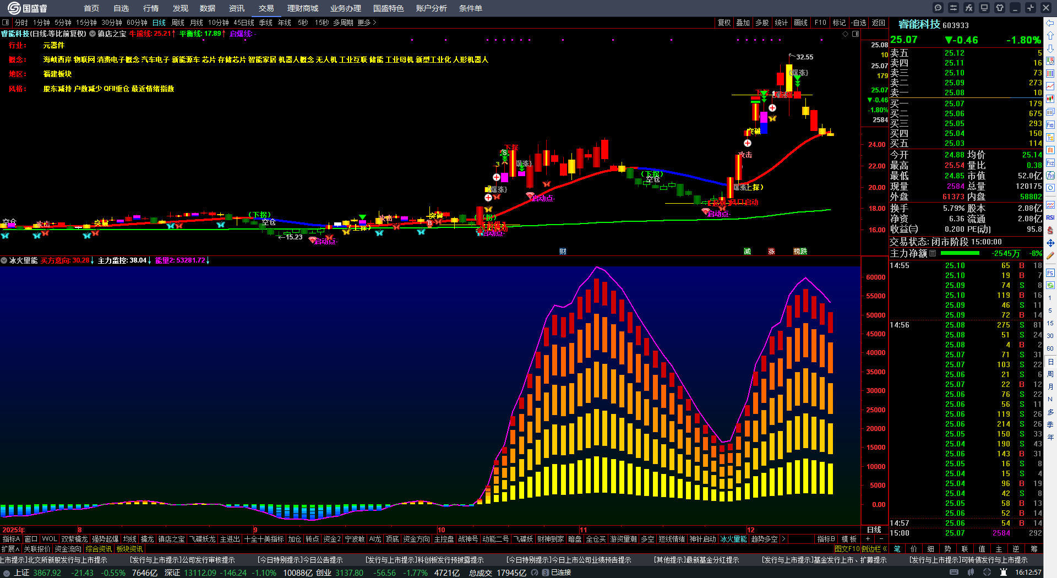Click the down arrow sidebar icon
The height and width of the screenshot is (578, 1057).
[1050, 48]
